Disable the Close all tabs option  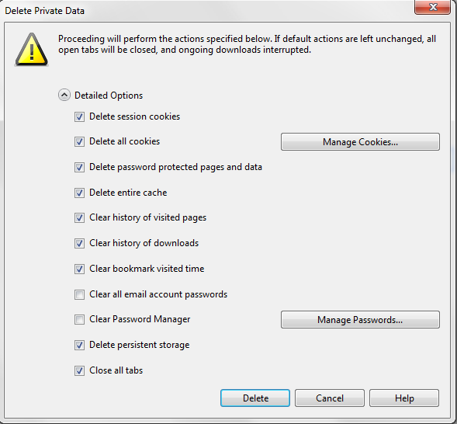[79, 370]
